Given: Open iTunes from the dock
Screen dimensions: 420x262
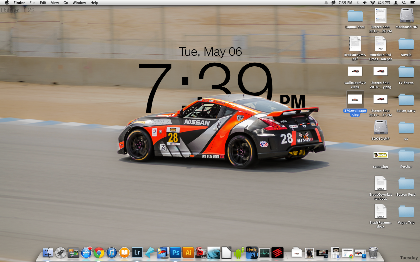Looking at the screenshot, I should pyautogui.click(x=112, y=253).
